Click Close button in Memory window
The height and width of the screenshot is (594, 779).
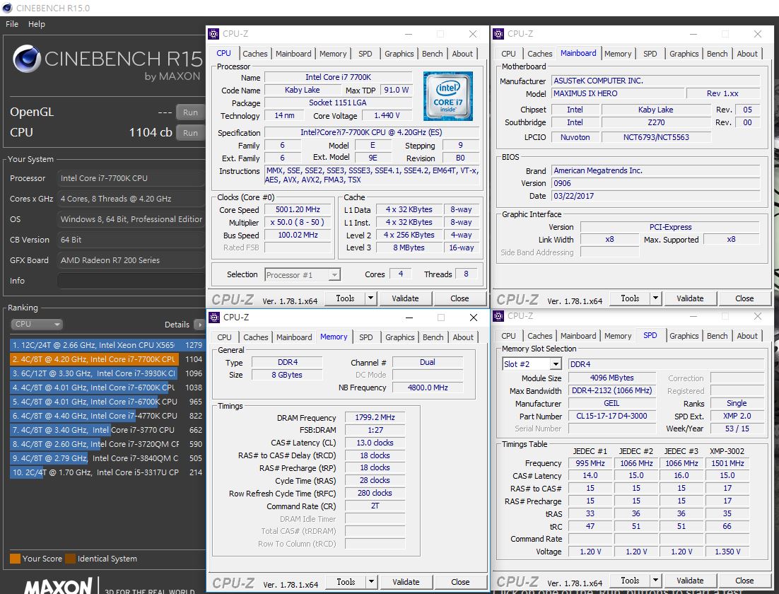[460, 581]
